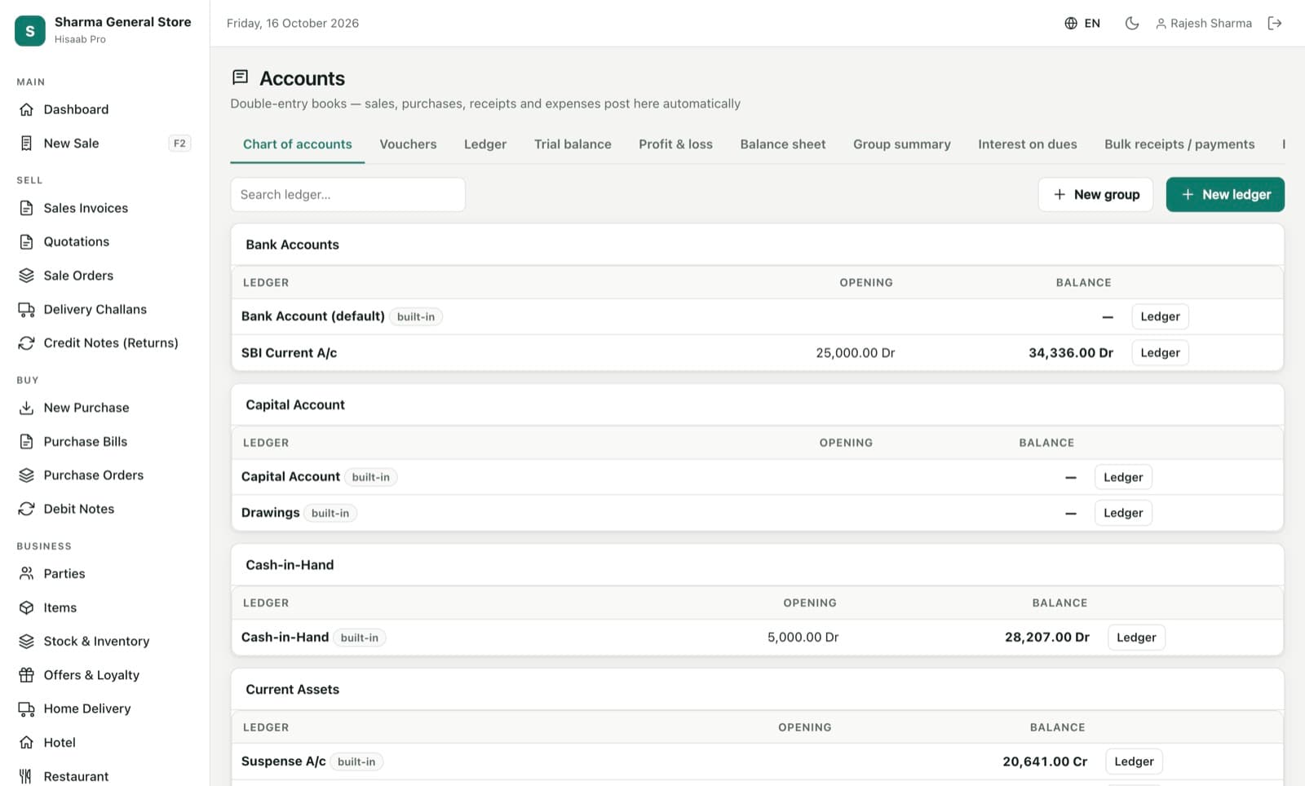The height and width of the screenshot is (786, 1305).
Task: Open the Items box icon
Action: point(27,607)
